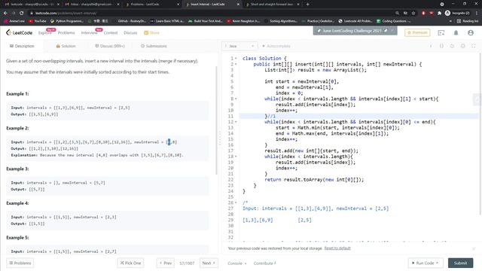Expand the Console panel

tap(236, 263)
